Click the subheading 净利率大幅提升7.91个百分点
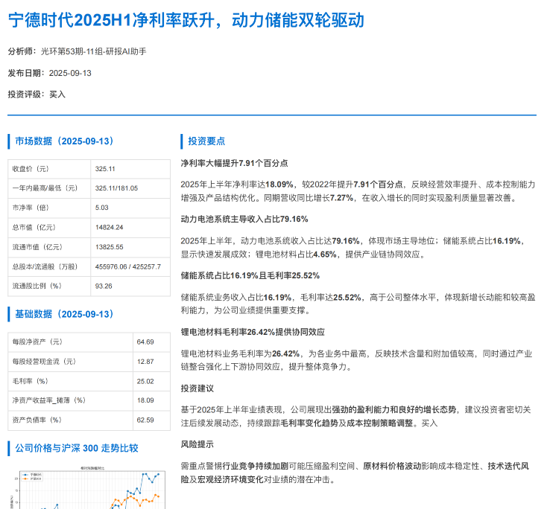This screenshot has height=509, width=544. pyautogui.click(x=235, y=163)
